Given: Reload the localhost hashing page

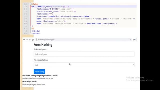Looking at the screenshot, I should (30, 39).
